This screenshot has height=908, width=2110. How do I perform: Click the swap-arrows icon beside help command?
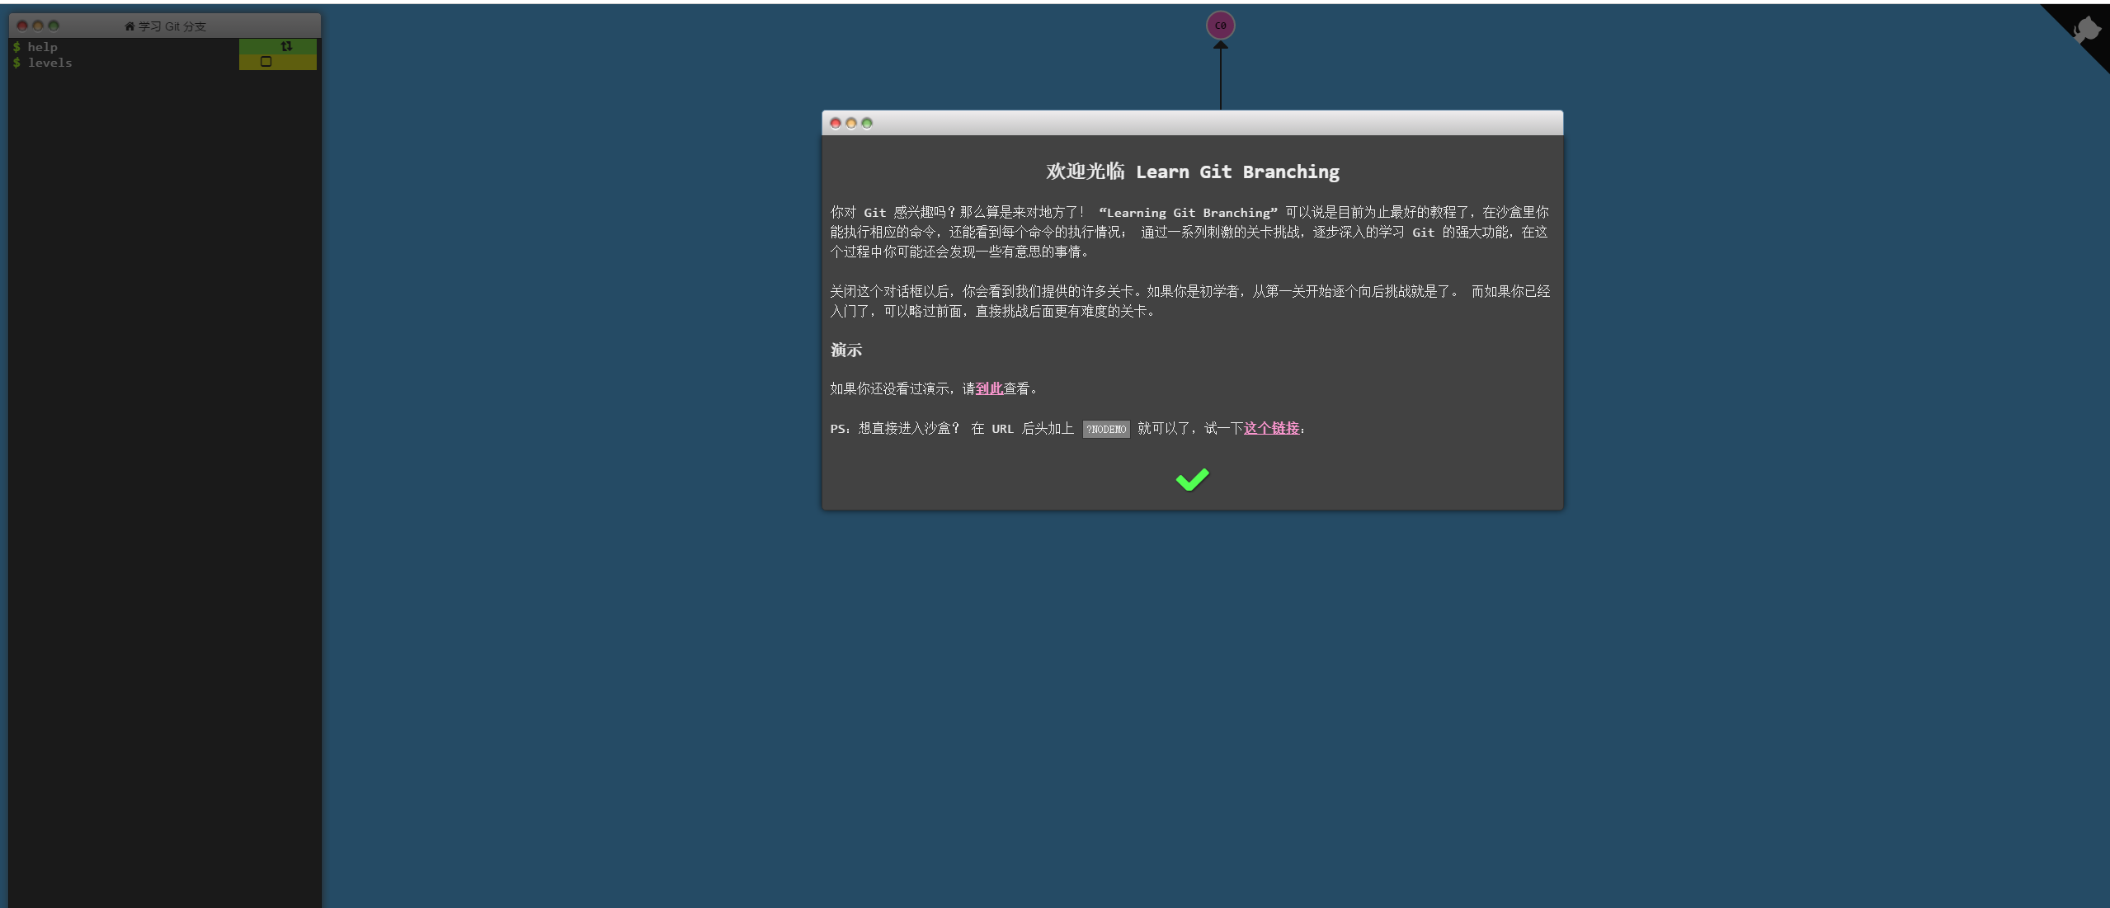[286, 46]
